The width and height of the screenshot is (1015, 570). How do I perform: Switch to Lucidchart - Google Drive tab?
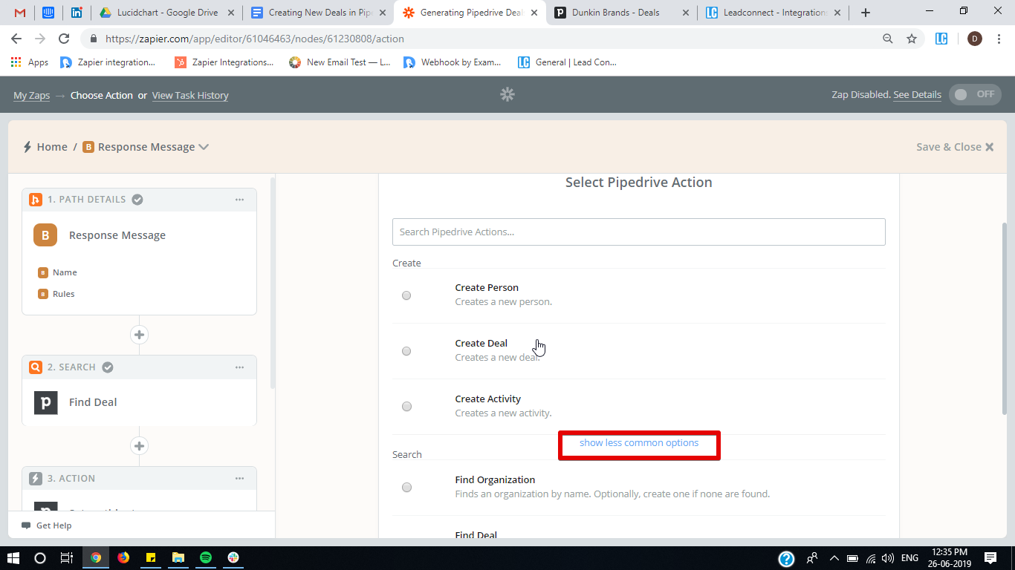click(167, 13)
